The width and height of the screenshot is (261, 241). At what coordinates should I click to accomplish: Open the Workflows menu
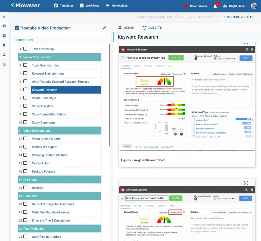click(89, 6)
